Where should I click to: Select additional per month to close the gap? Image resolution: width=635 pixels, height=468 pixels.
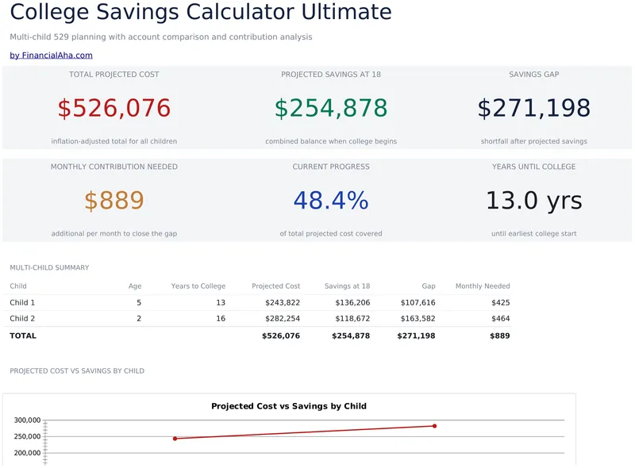tap(114, 233)
